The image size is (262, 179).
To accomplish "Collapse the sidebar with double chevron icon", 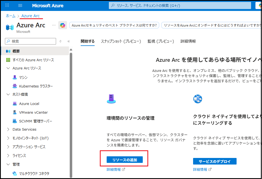I will (x=69, y=41).
